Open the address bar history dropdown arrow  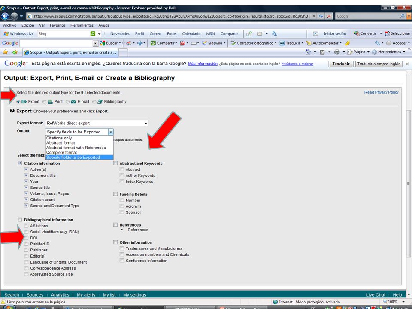(x=314, y=16)
